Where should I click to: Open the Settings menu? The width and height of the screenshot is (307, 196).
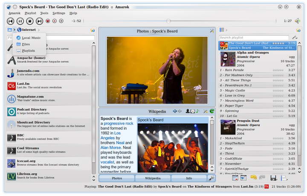pyautogui.click(x=59, y=13)
